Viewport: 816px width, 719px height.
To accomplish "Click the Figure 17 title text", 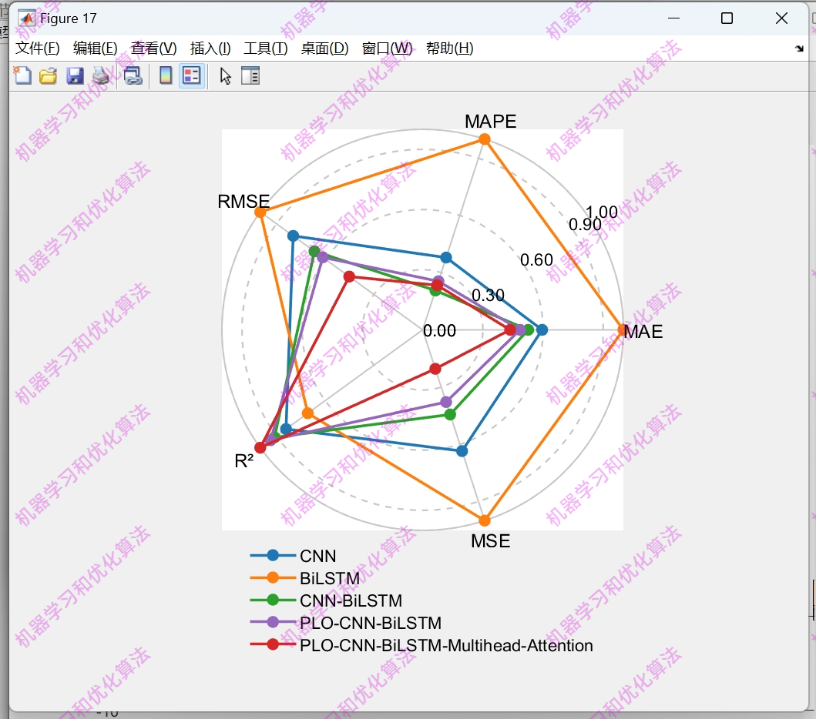I will point(68,18).
